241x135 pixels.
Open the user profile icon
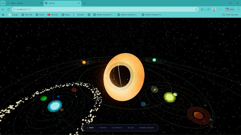(x=214, y=10)
